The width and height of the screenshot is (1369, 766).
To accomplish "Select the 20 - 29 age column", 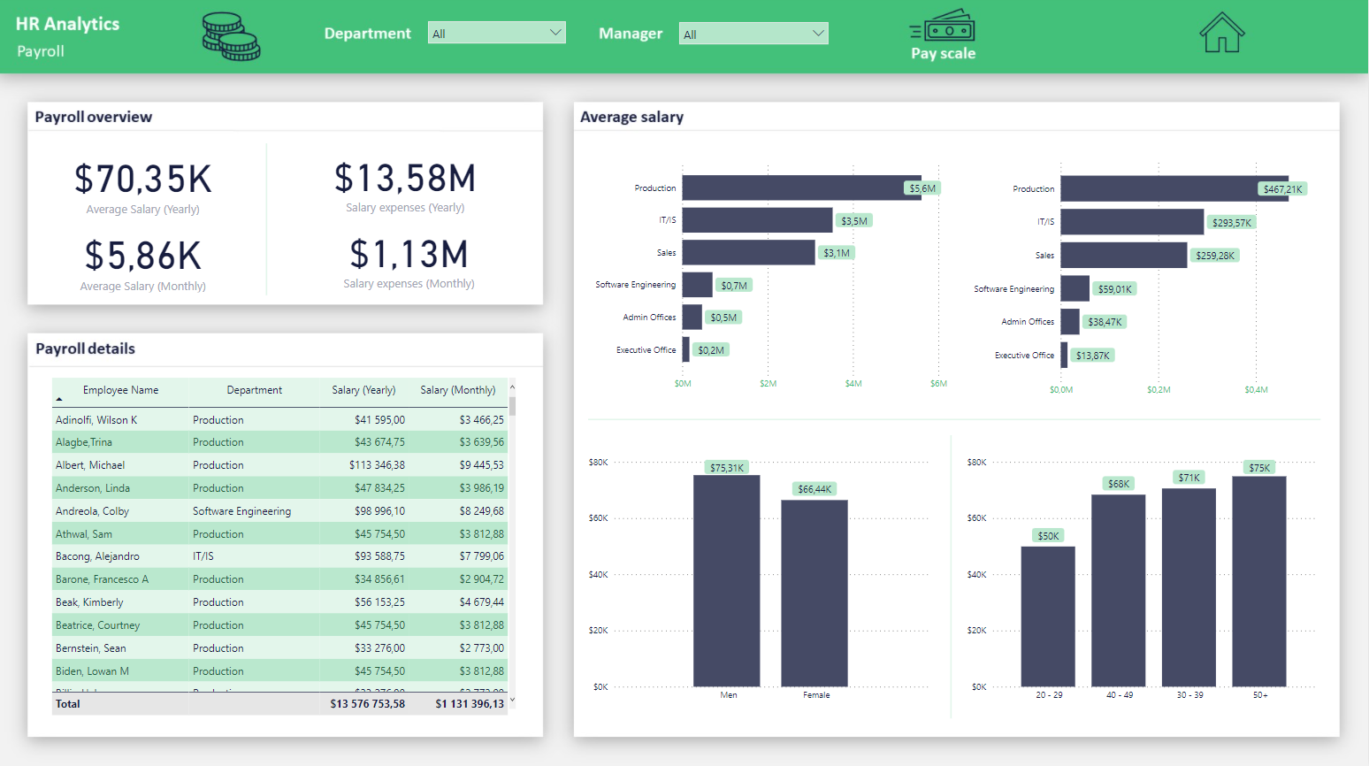I will [x=1048, y=617].
